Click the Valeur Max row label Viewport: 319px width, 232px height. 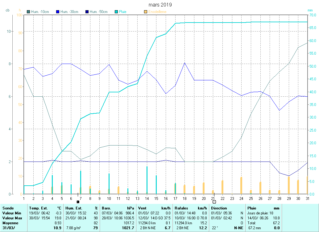coord(11,218)
